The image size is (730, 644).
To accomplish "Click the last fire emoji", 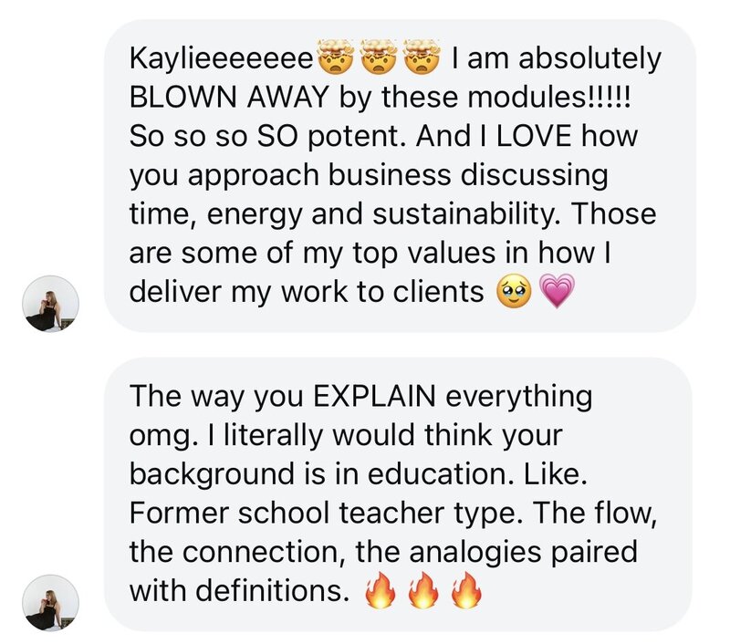I will click(x=465, y=592).
